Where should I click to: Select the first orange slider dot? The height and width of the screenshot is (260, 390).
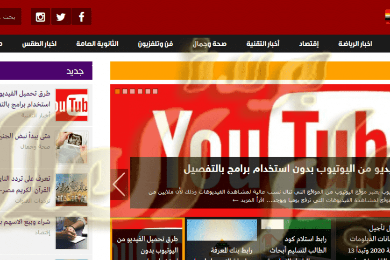[117, 91]
